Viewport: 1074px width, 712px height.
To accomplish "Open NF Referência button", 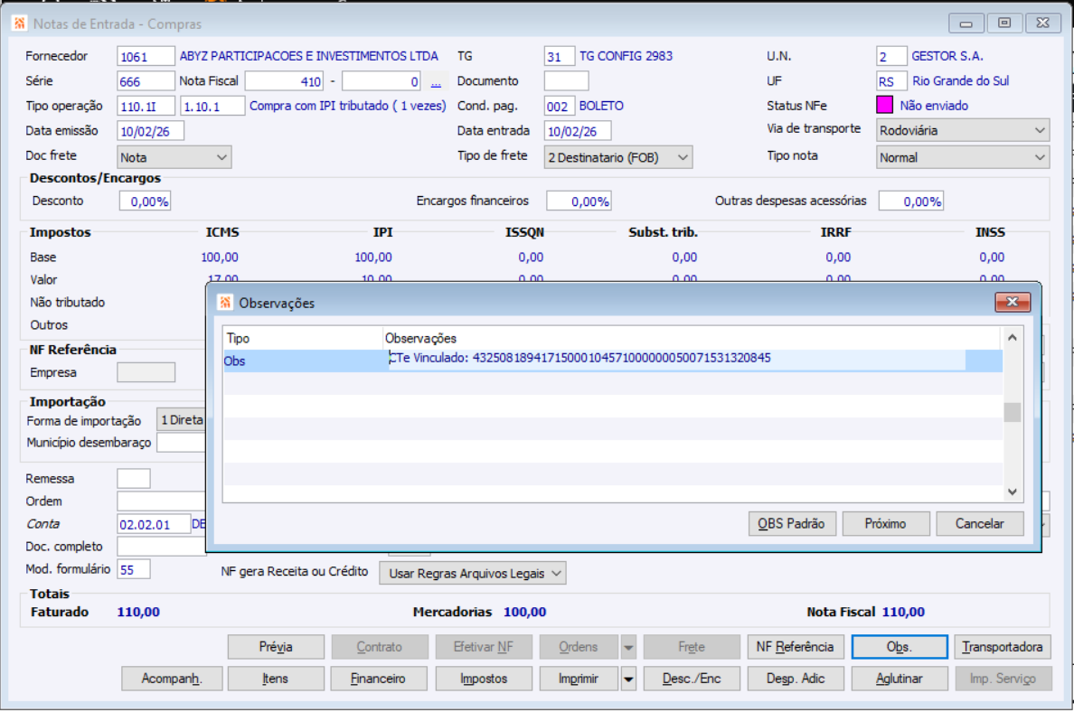I will (x=795, y=647).
